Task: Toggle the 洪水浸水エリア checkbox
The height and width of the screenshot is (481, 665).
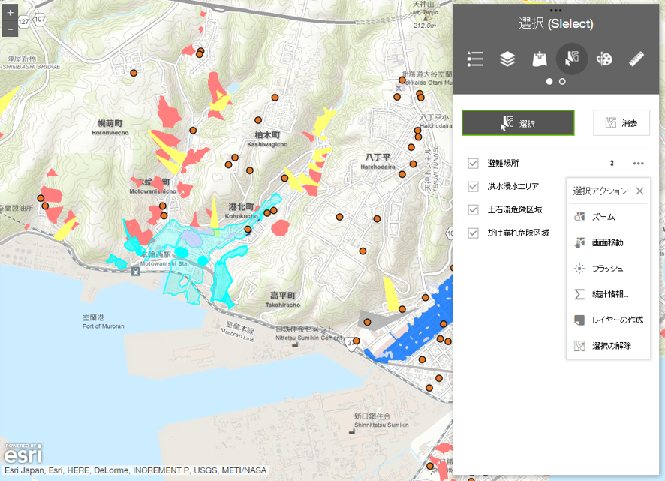Action: click(x=473, y=187)
